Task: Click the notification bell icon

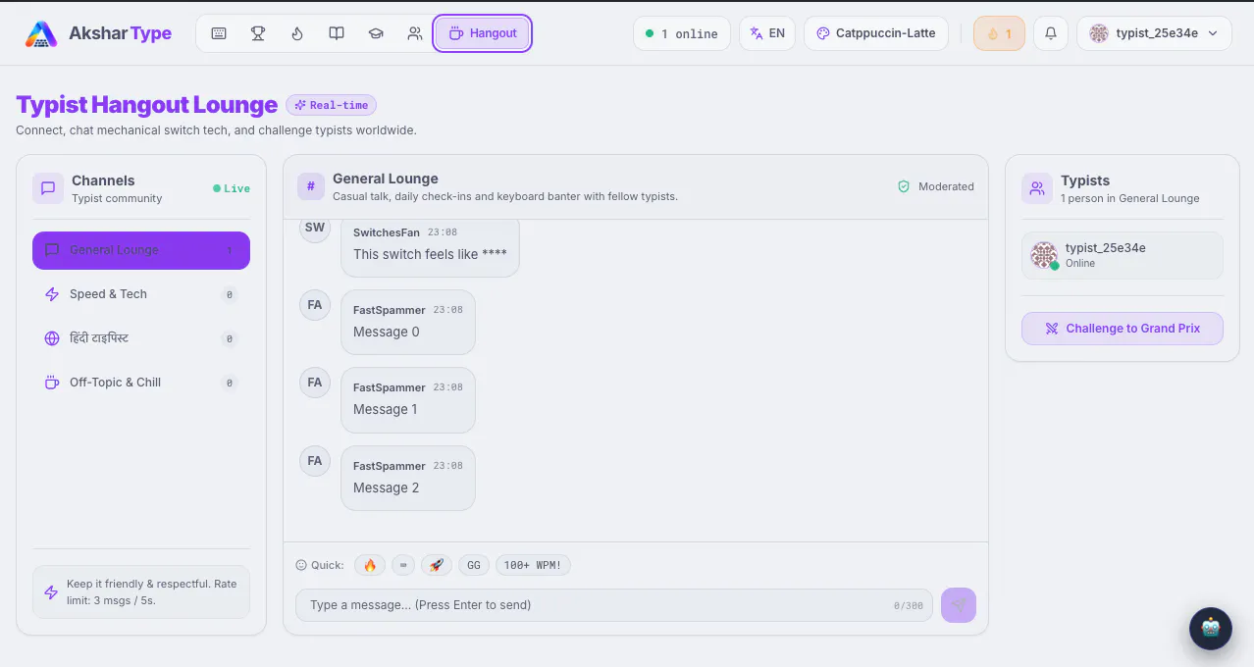Action: [x=1051, y=33]
